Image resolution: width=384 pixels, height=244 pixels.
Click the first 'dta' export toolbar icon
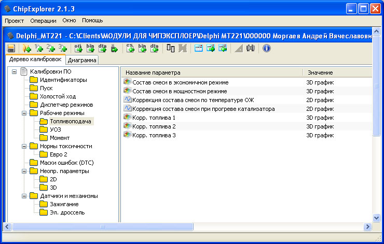102,49
